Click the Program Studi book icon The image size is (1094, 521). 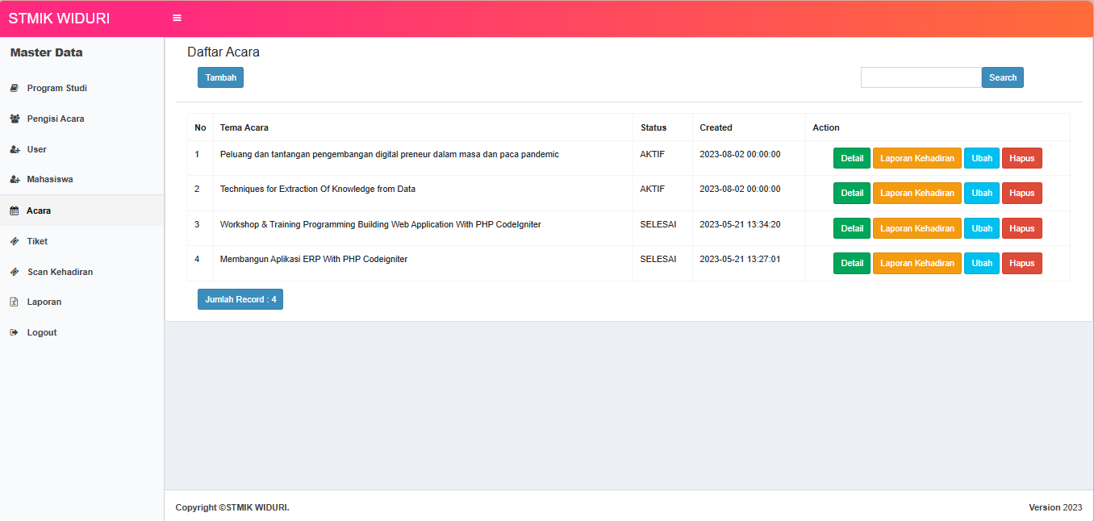tap(14, 88)
